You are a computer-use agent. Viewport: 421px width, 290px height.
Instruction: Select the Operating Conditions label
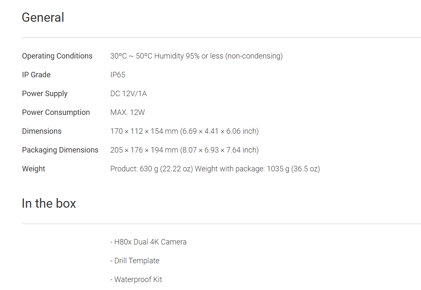point(57,56)
